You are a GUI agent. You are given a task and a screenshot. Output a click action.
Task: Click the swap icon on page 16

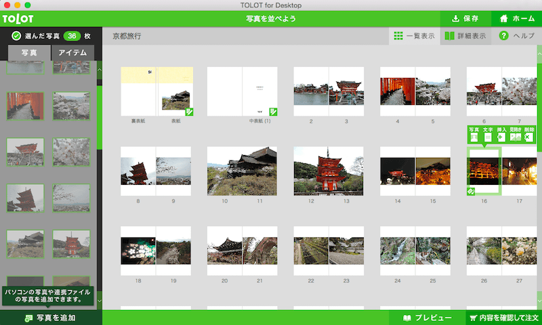pos(471,192)
